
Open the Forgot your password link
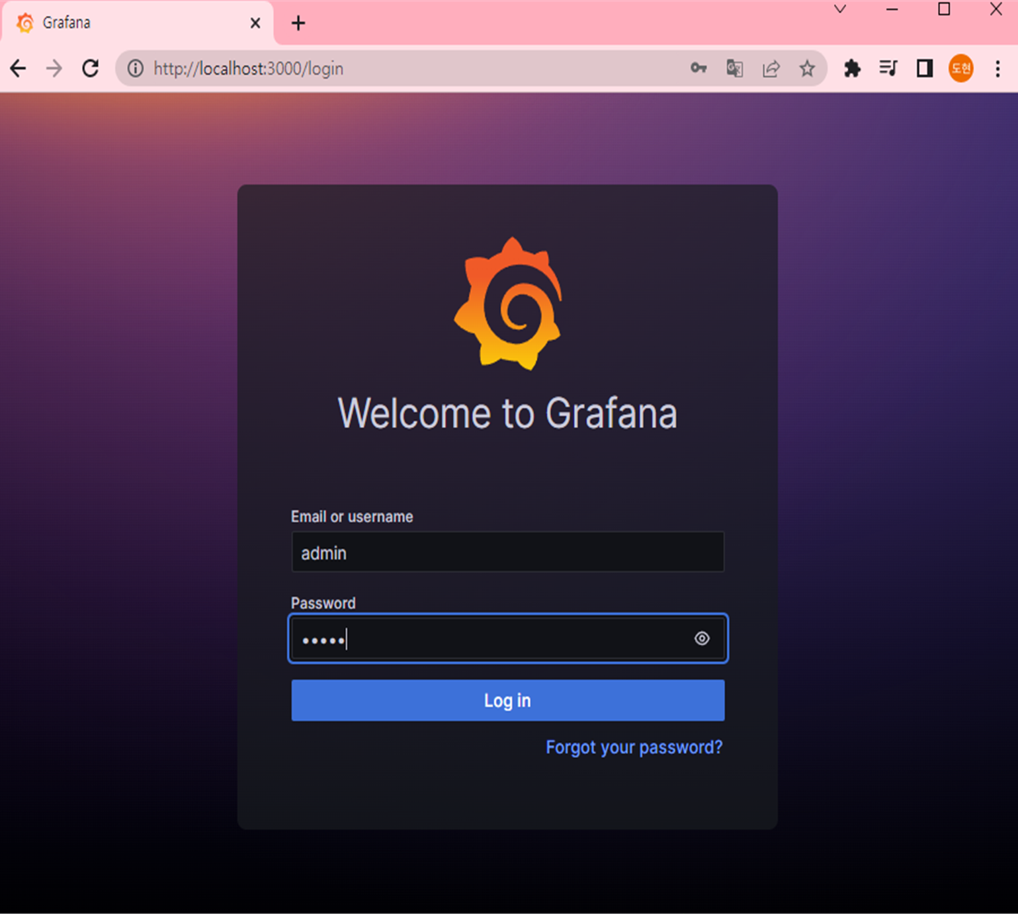click(x=634, y=747)
